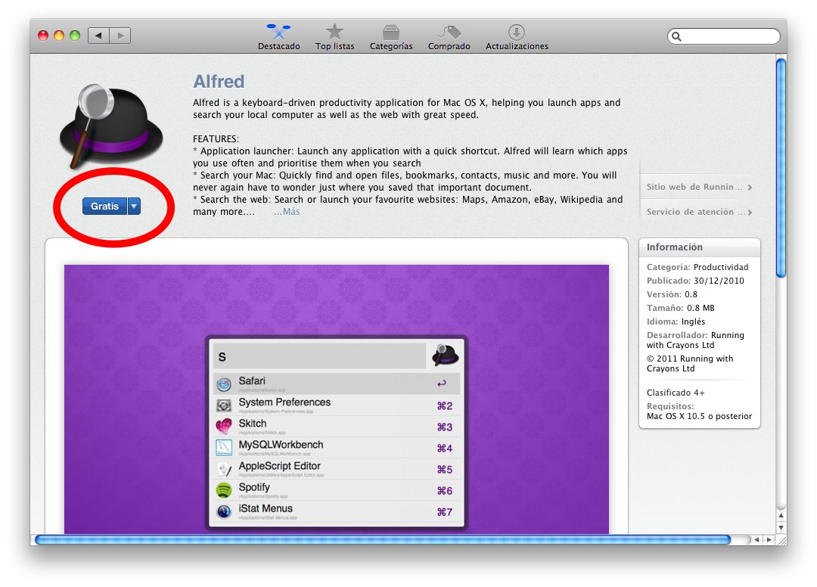Open the Actualizaciones updates section
Screen dimensions: 817x587
[517, 36]
